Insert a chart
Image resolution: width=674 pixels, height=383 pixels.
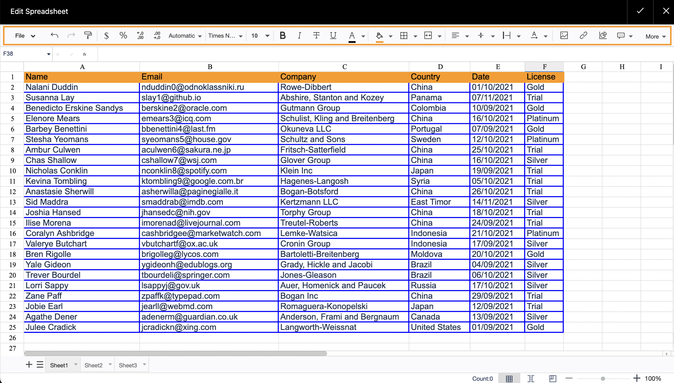click(603, 35)
